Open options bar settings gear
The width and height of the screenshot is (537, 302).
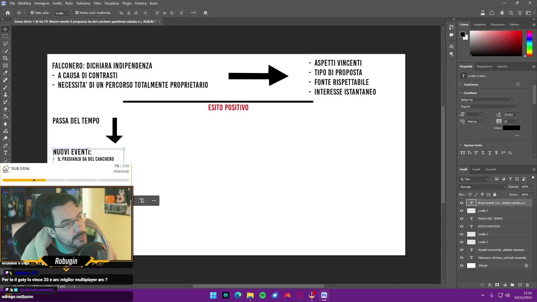pyautogui.click(x=206, y=13)
